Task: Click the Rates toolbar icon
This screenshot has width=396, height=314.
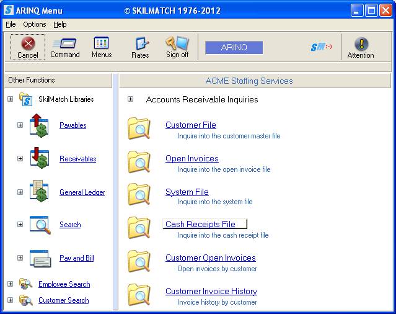Action: pos(142,43)
